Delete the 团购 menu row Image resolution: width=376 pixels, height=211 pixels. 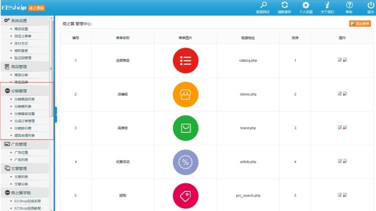345,195
